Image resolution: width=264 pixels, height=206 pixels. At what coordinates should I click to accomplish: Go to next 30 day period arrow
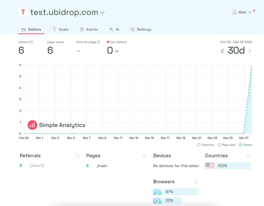coord(250,51)
